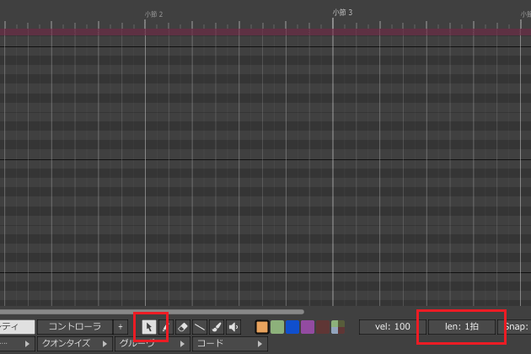Pick the dark red note color swatch

click(x=323, y=327)
